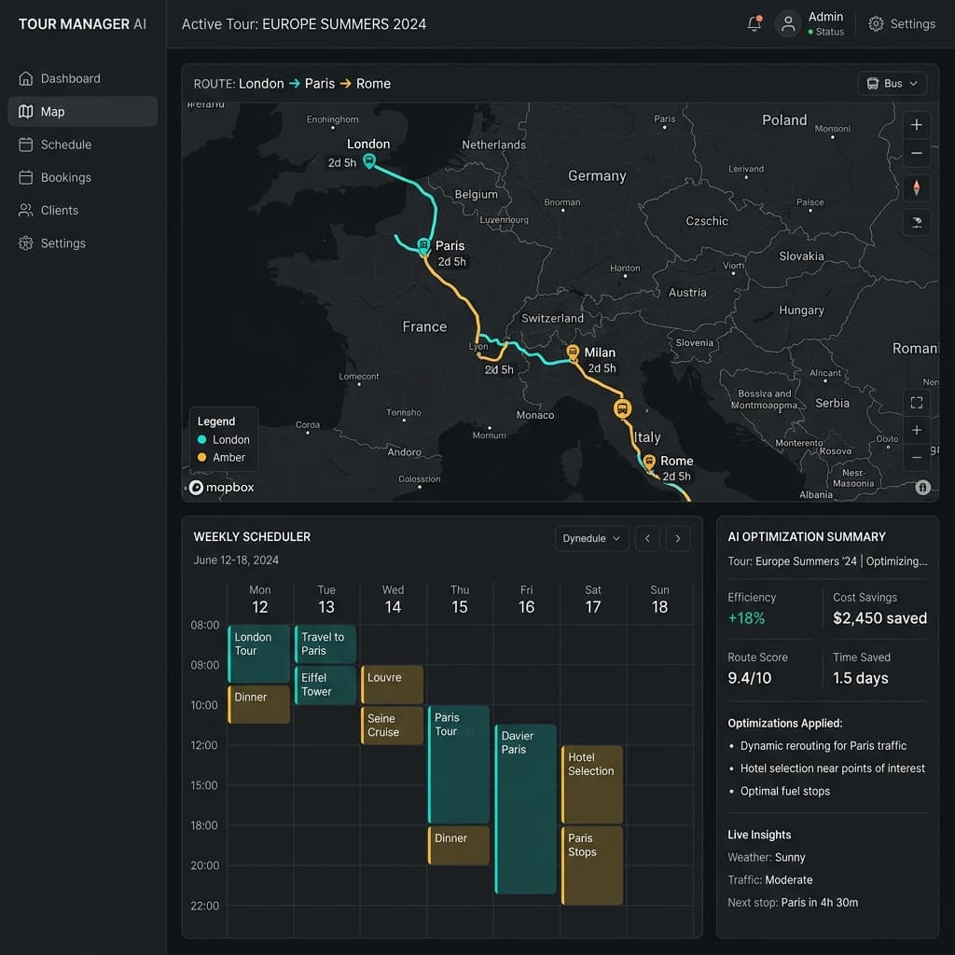Click the Dashboard home icon

click(25, 78)
